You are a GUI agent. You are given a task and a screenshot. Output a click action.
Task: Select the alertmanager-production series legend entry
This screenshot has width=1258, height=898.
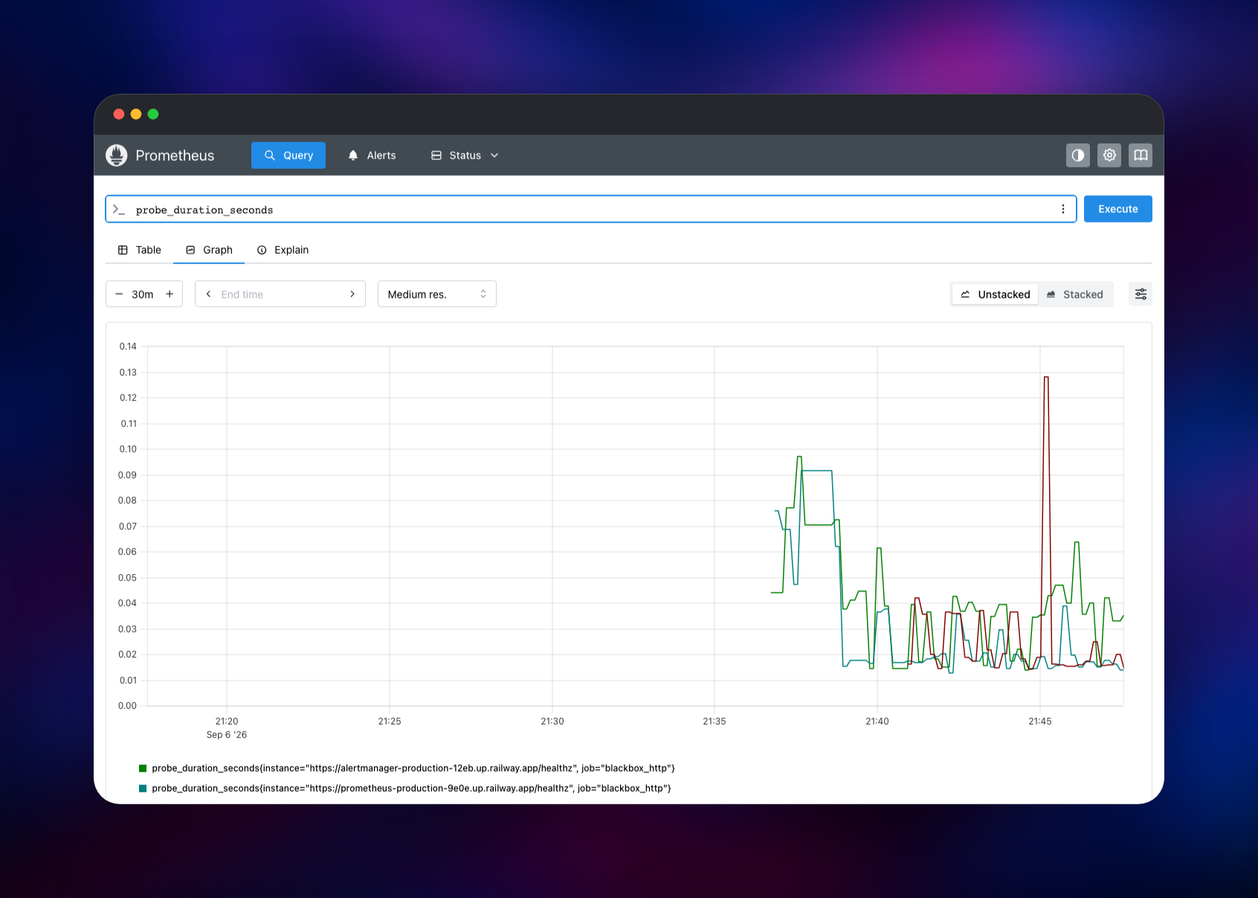pos(407,769)
